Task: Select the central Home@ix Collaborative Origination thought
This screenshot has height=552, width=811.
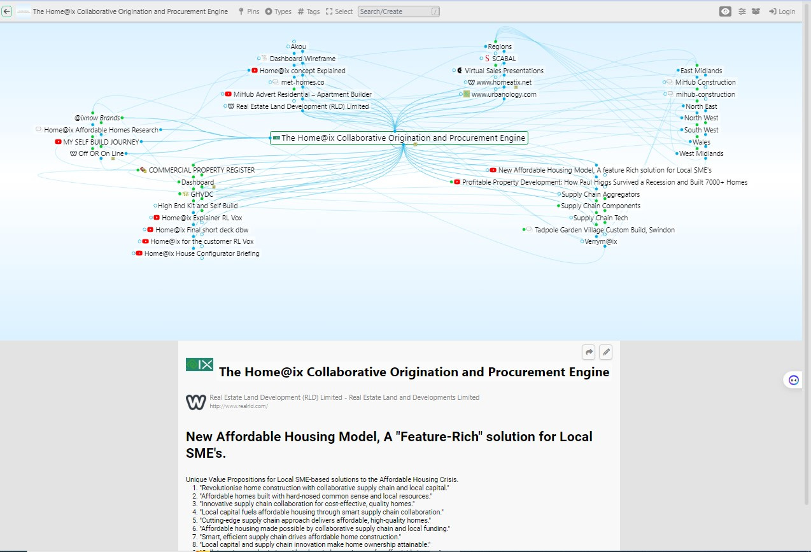Action: tap(399, 138)
